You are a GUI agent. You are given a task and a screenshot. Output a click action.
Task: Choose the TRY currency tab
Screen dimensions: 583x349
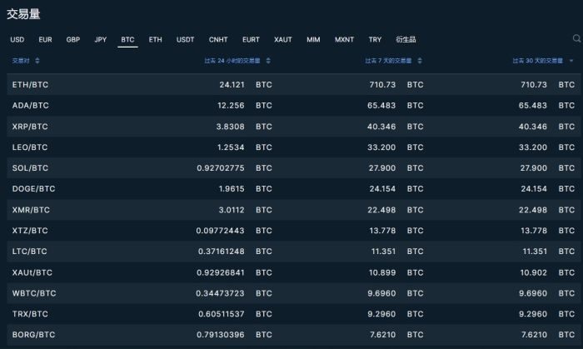pos(375,39)
